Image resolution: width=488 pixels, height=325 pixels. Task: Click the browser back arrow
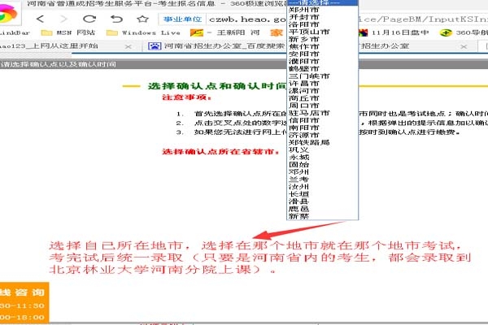[x=40, y=18]
